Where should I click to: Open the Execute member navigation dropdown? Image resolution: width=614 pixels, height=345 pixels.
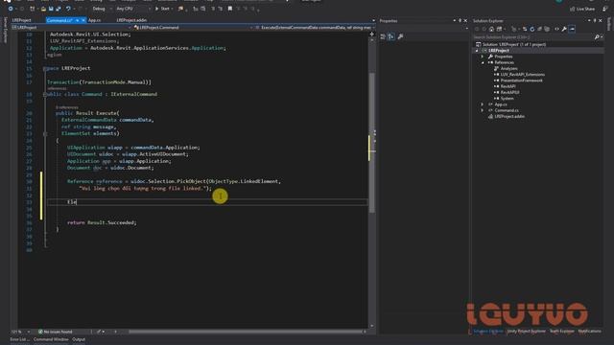point(316,28)
